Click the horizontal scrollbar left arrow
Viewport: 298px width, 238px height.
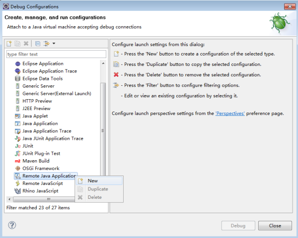coord(9,199)
